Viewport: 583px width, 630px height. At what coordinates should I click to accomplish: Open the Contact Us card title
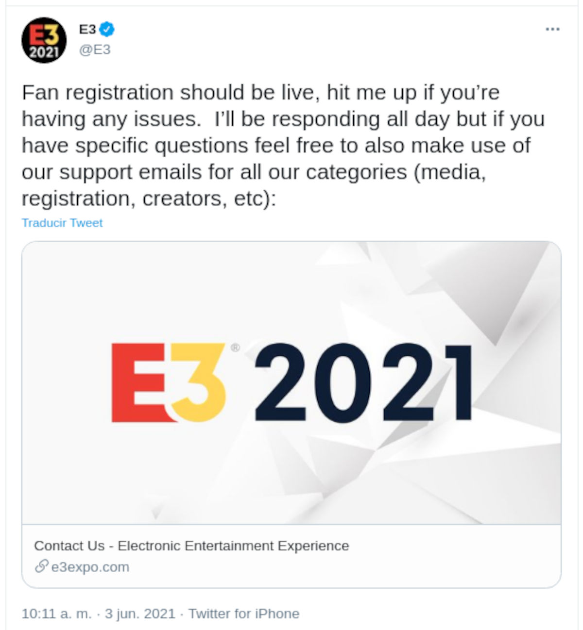[191, 546]
